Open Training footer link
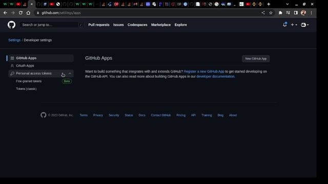 click(207, 115)
